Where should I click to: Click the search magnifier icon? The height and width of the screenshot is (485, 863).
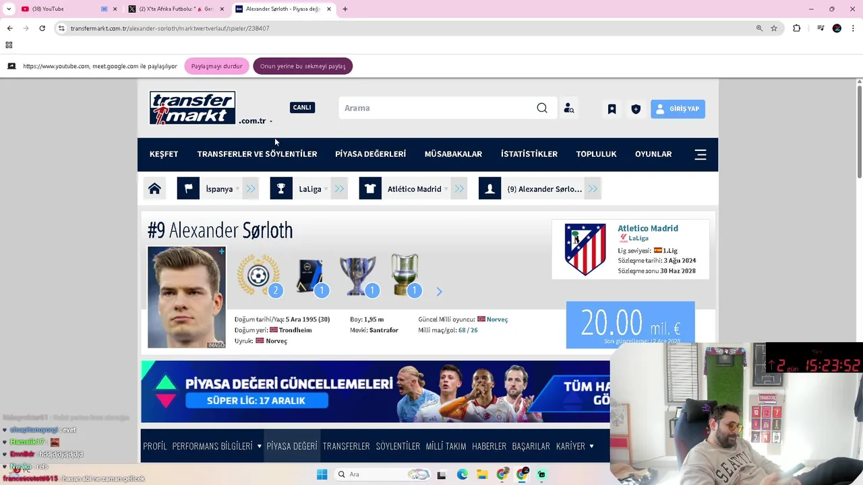point(542,108)
